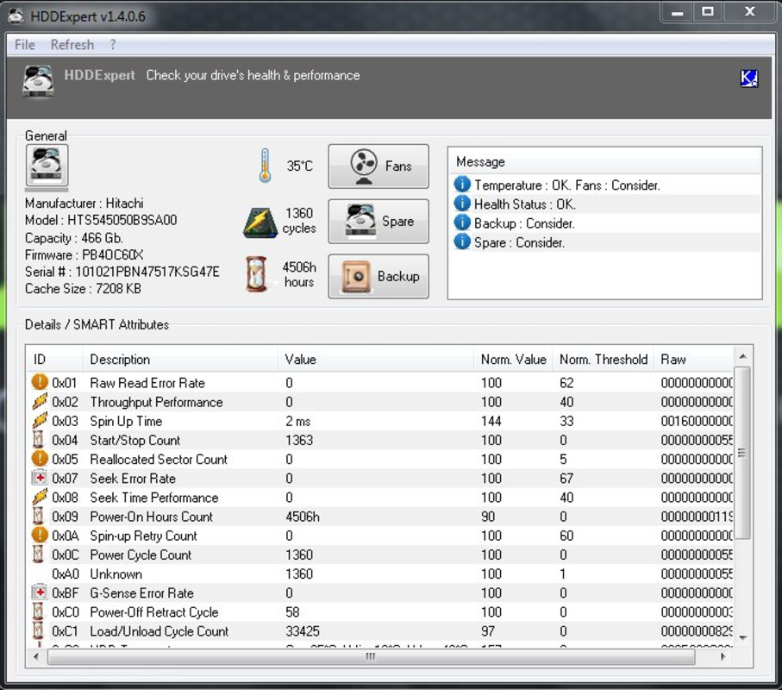The height and width of the screenshot is (690, 782).
Task: Click medical icon of Seek Error Rate row
Action: tap(40, 478)
